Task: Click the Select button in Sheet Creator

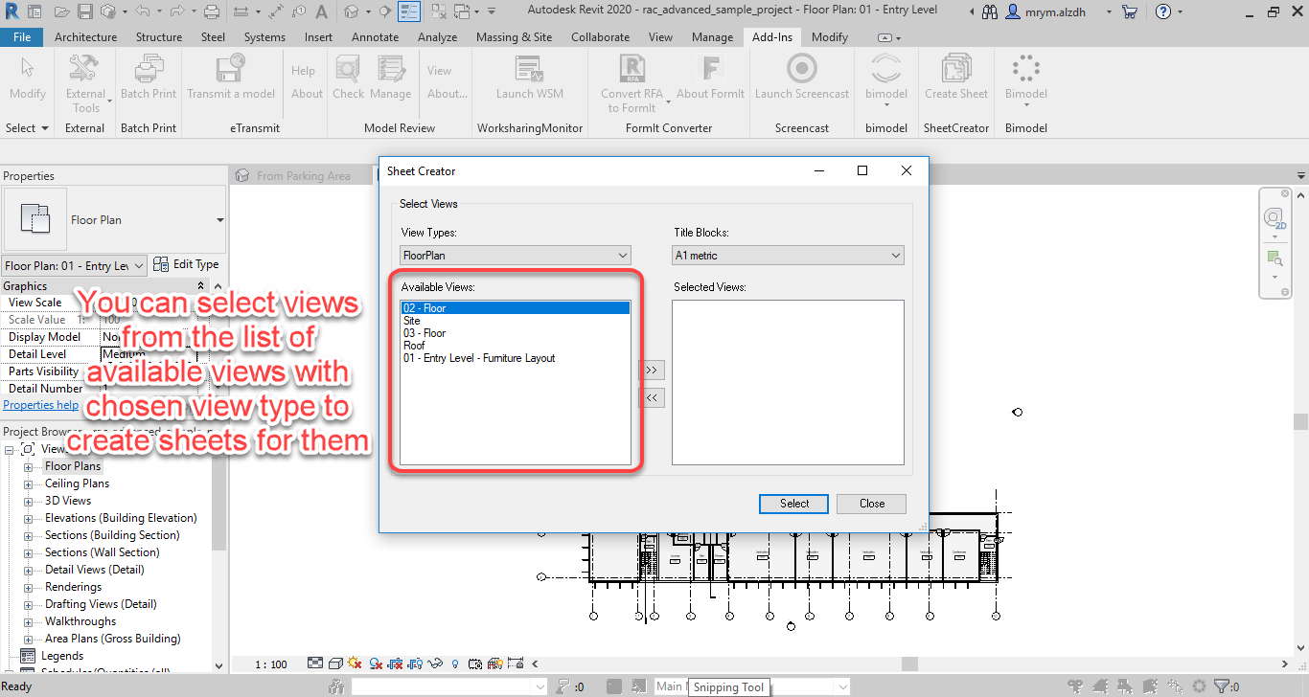Action: click(x=793, y=503)
